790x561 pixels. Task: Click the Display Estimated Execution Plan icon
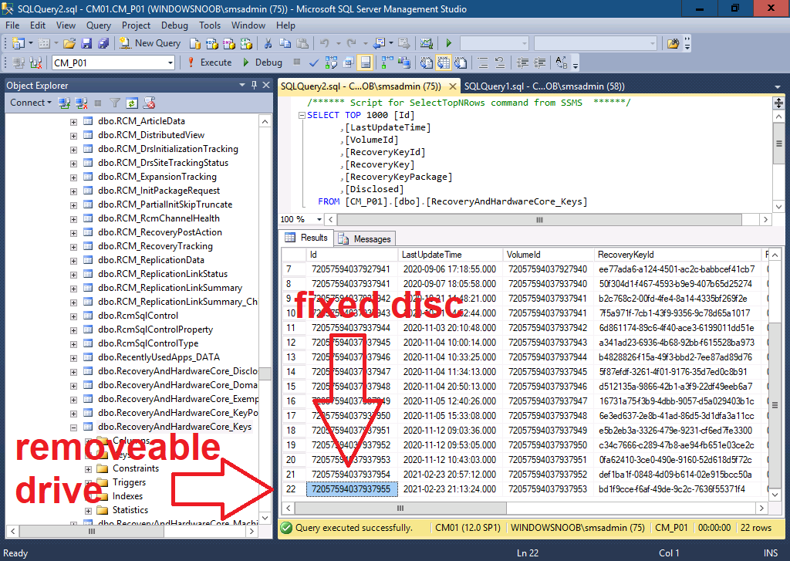tap(331, 63)
